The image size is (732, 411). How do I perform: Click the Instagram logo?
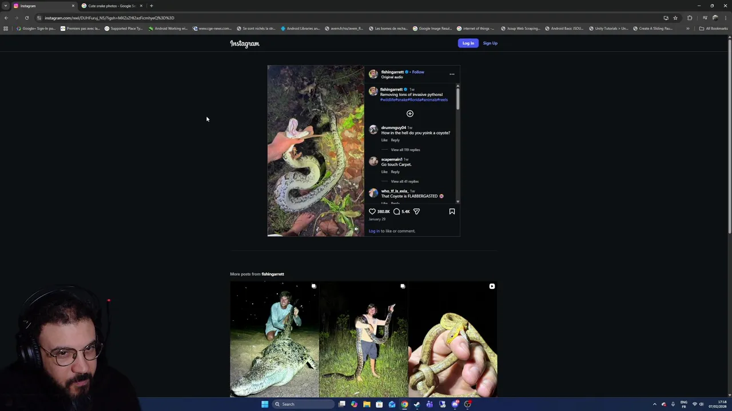click(x=245, y=43)
